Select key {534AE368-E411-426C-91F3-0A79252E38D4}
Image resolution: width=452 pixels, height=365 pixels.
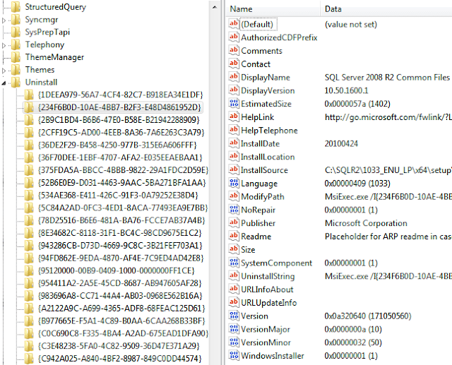coord(118,196)
